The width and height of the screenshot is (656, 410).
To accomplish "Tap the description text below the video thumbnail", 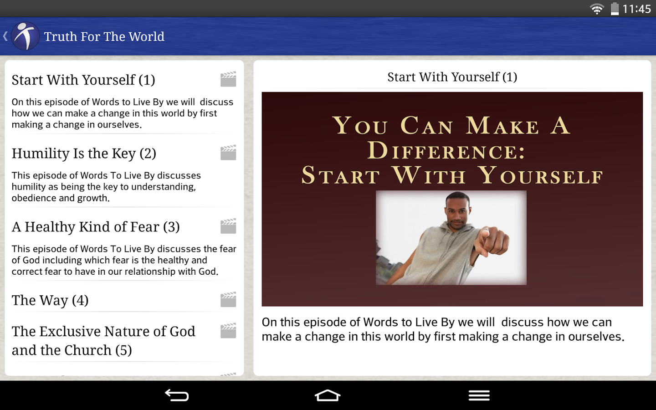I will [443, 329].
